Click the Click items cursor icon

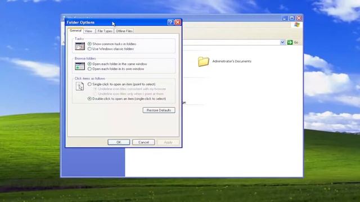click(80, 86)
